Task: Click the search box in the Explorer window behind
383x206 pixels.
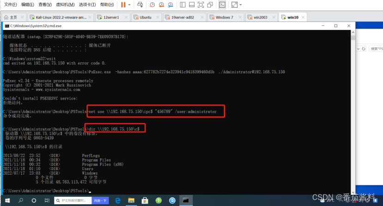Action: 376,49
